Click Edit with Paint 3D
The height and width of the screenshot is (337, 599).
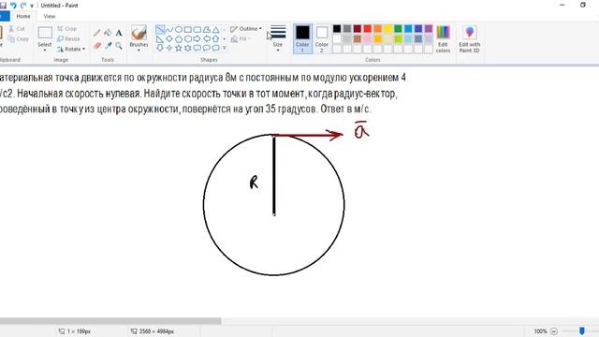470,38
